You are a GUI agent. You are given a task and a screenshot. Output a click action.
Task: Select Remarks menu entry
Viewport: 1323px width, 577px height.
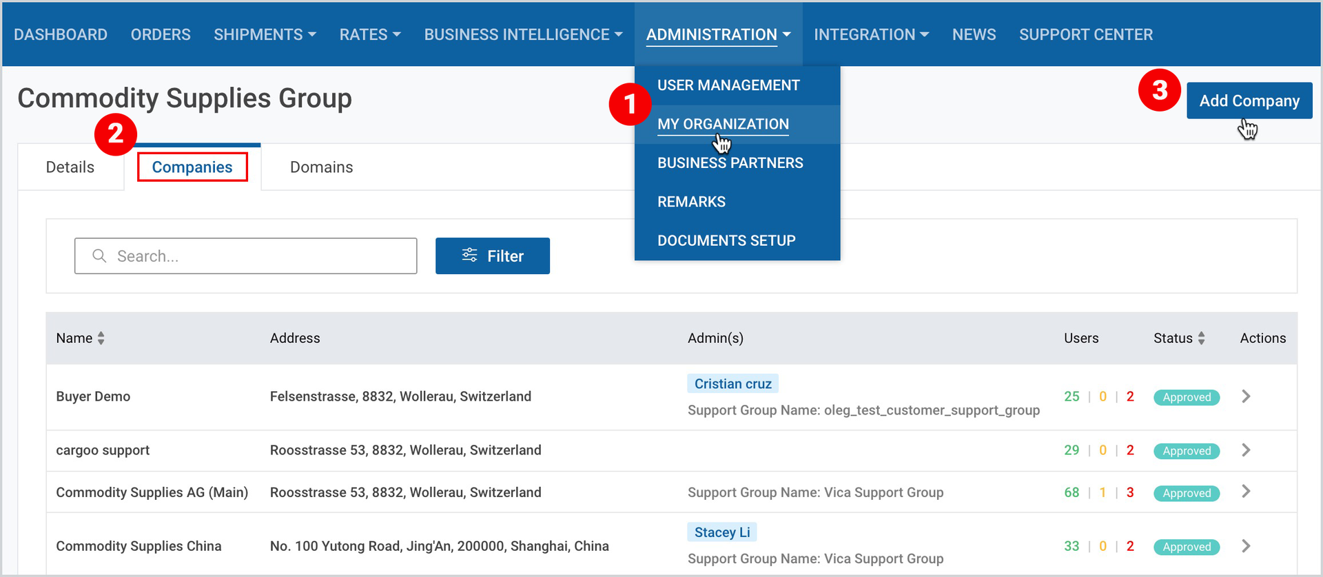pos(737,202)
